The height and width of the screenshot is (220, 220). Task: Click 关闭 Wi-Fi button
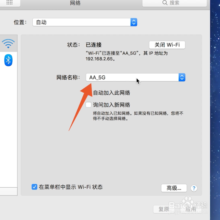167,45
